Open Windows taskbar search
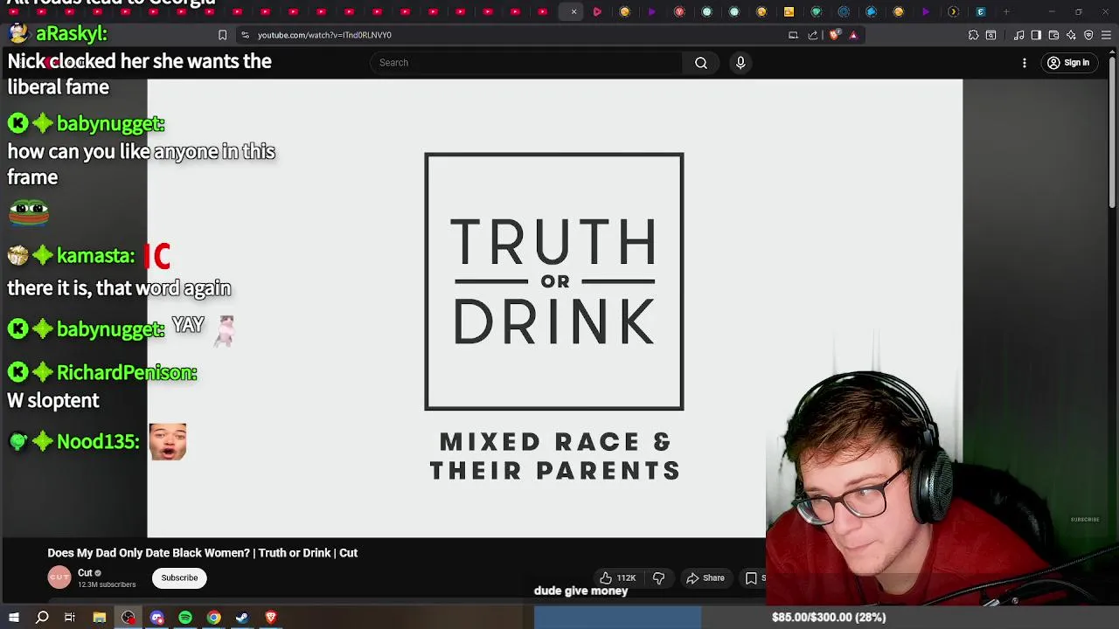 pos(42,618)
